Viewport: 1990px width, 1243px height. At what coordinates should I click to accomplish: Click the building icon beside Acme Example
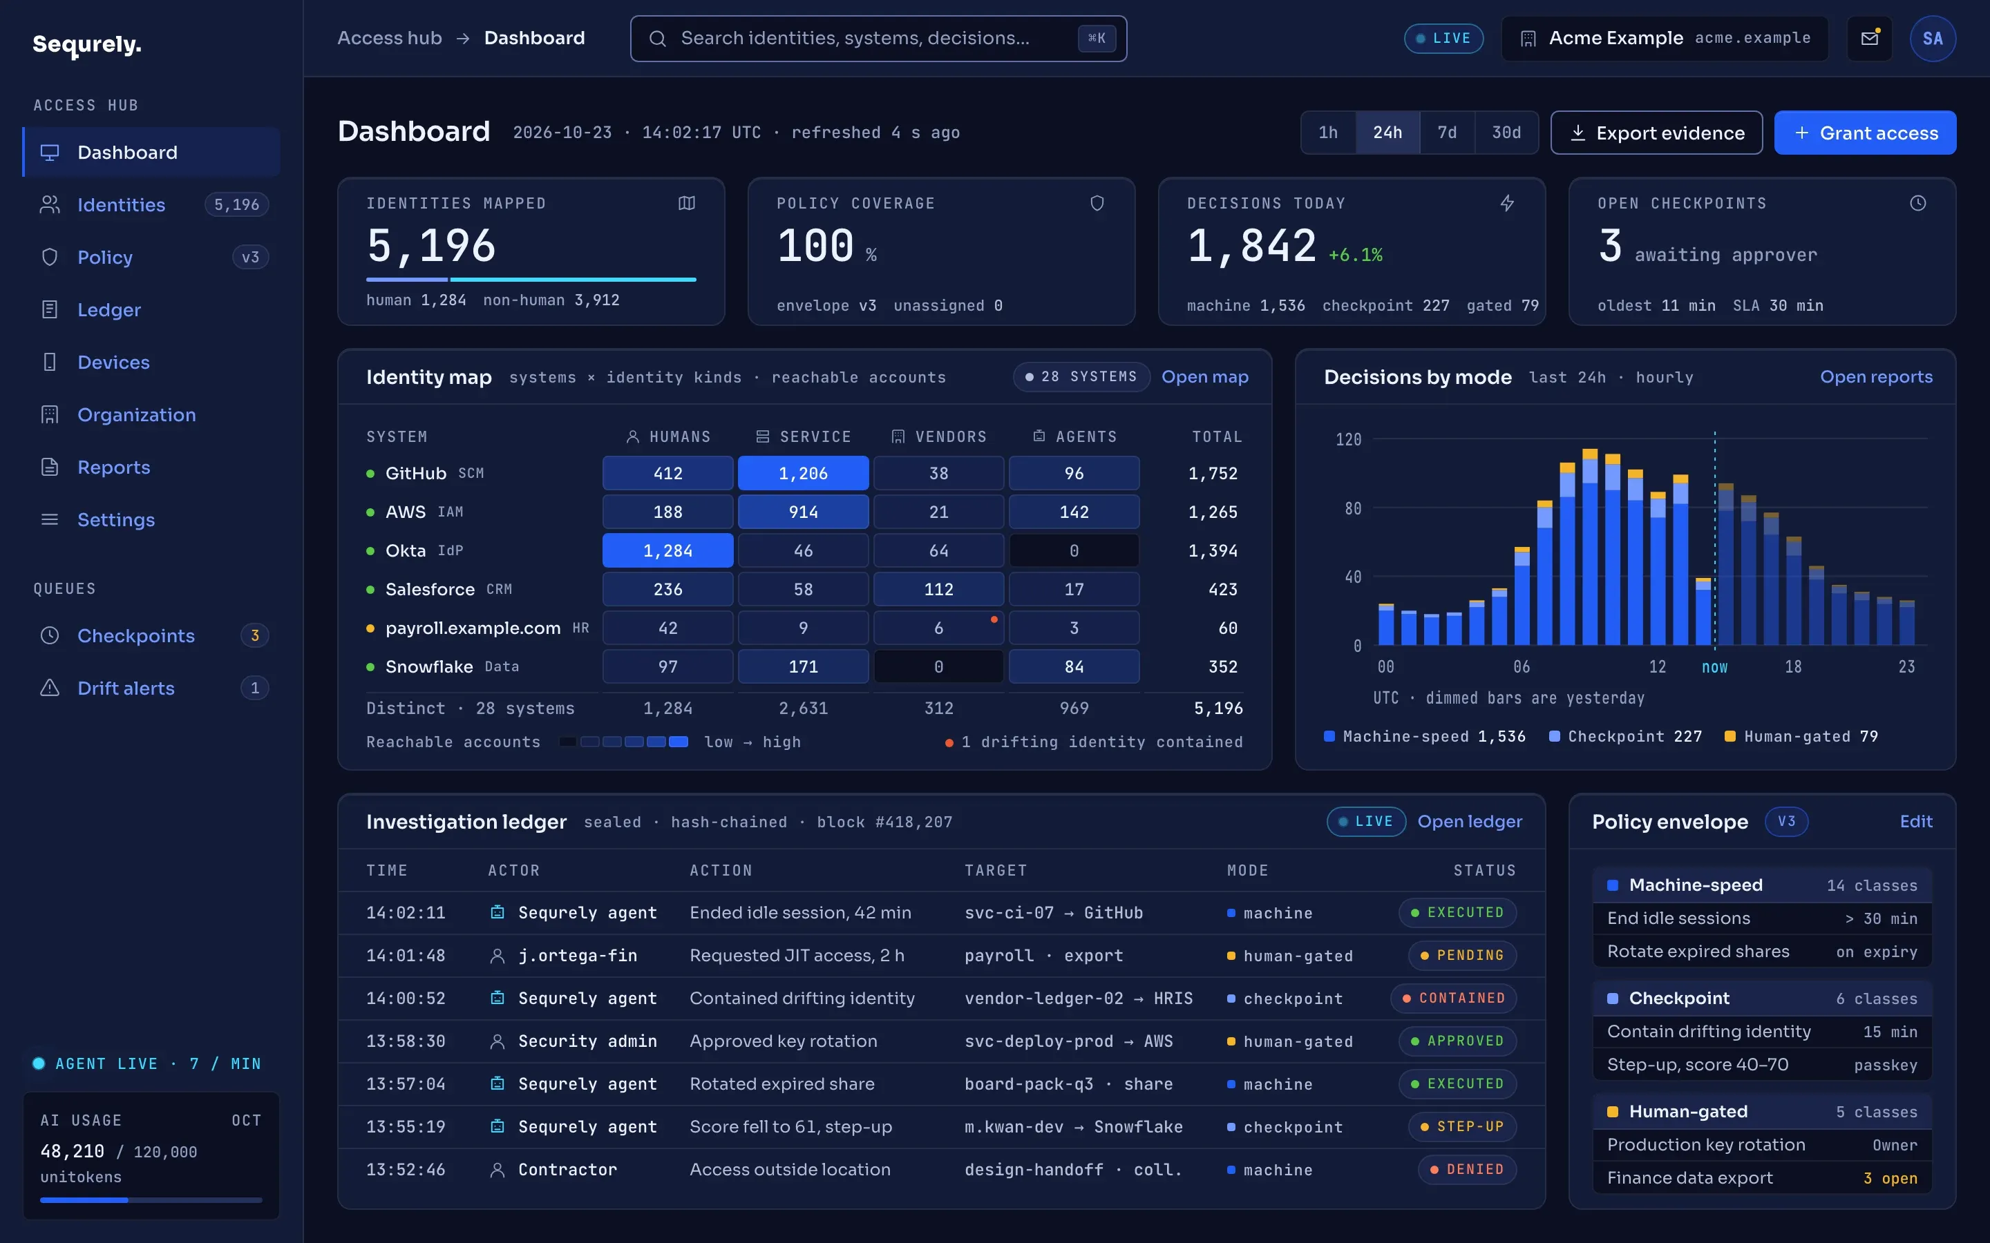(x=1528, y=39)
